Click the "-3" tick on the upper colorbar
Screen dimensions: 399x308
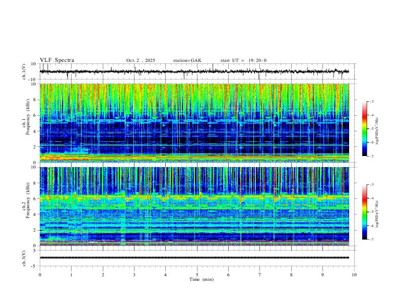tap(372, 101)
